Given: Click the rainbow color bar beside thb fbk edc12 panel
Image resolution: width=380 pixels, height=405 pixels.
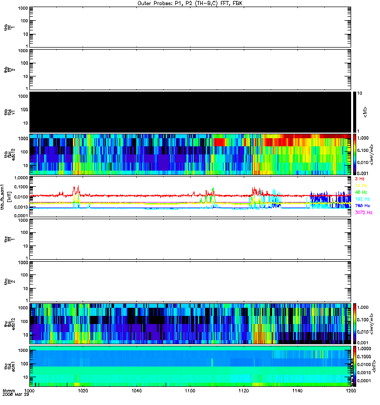Looking at the screenshot, I should (354, 154).
